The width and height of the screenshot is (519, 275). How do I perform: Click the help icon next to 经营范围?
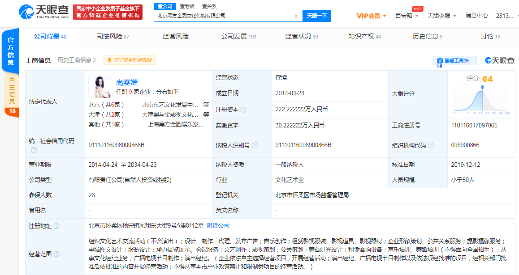(56, 254)
